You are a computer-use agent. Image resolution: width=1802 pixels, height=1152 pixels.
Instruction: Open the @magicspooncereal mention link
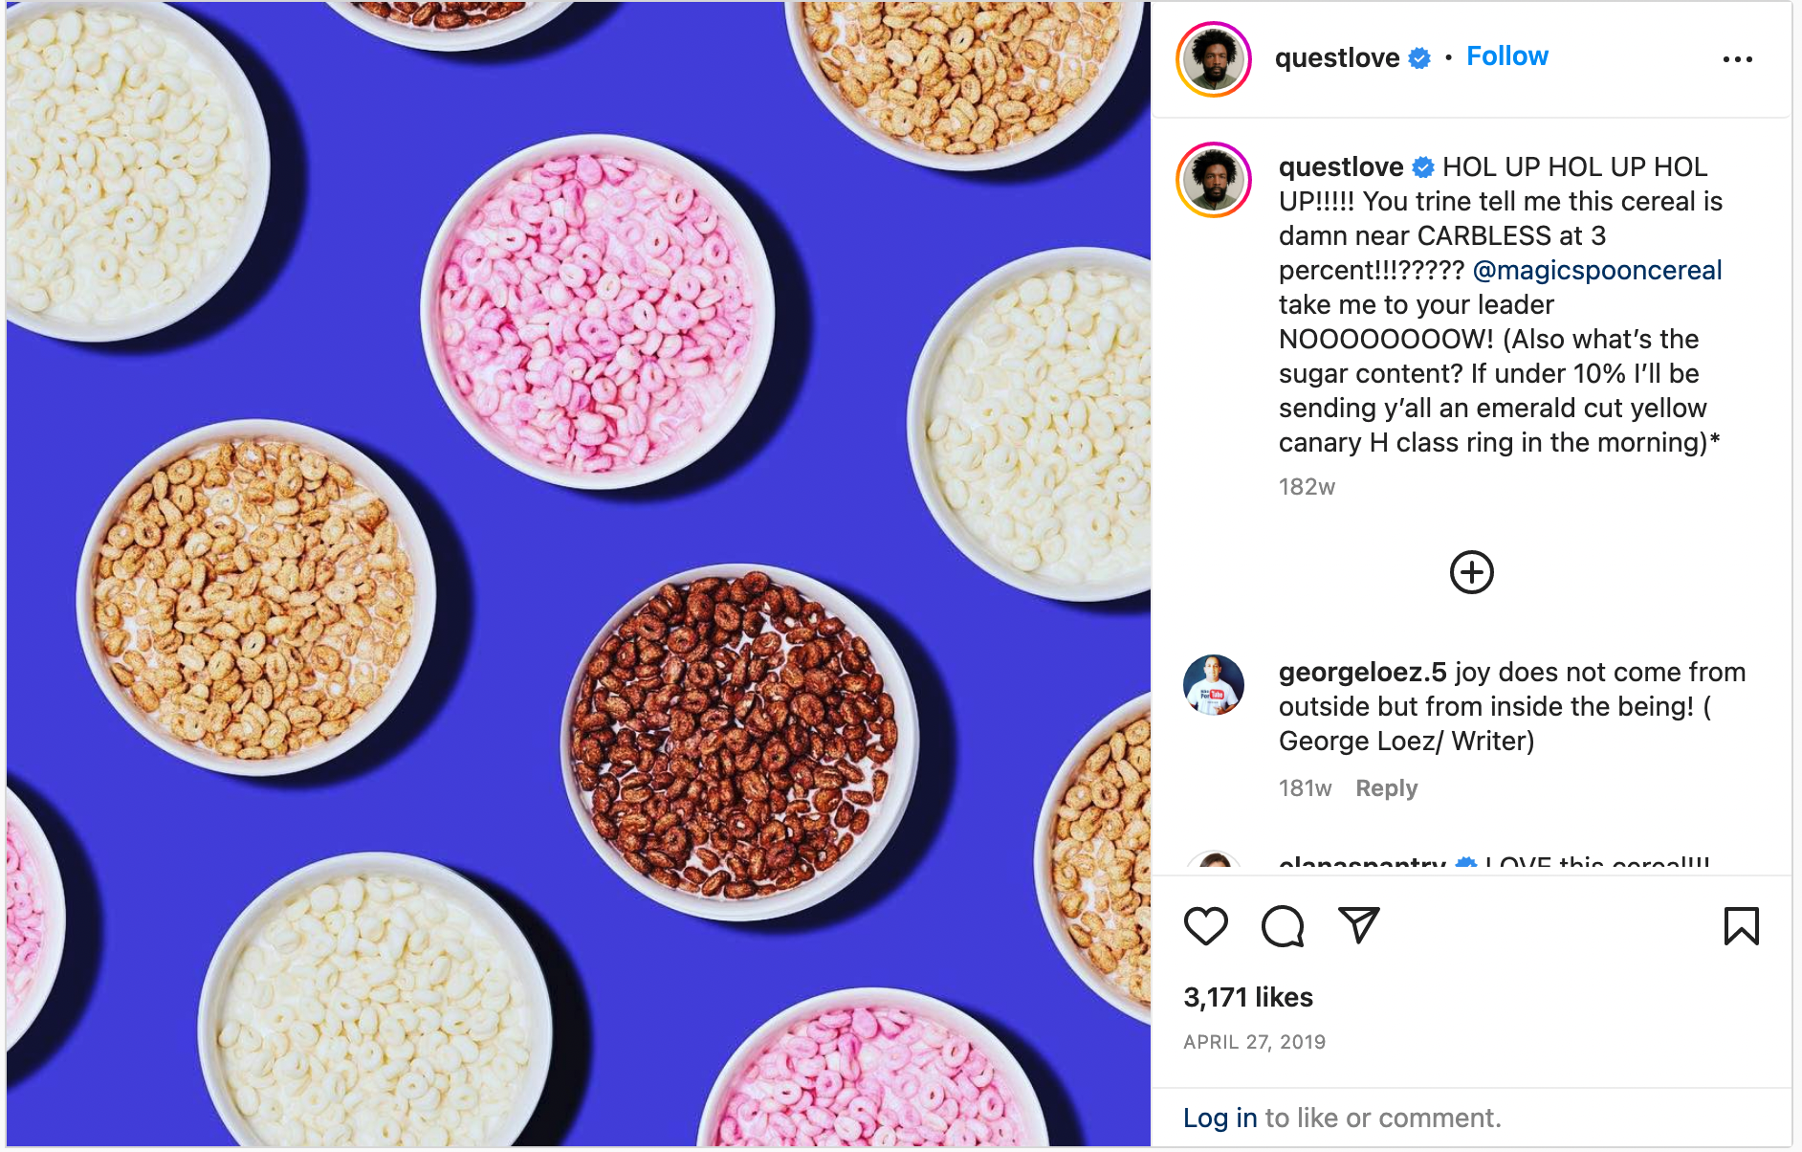coord(1596,270)
